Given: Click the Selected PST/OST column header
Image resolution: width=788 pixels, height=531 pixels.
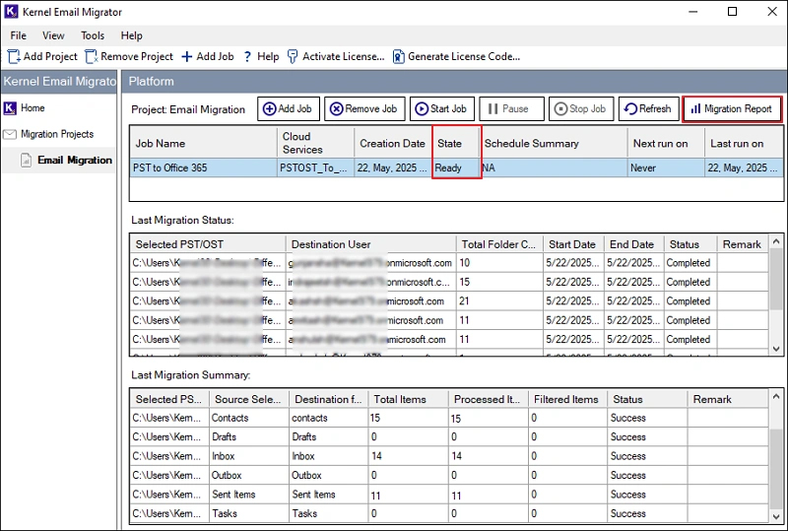Looking at the screenshot, I should [208, 244].
